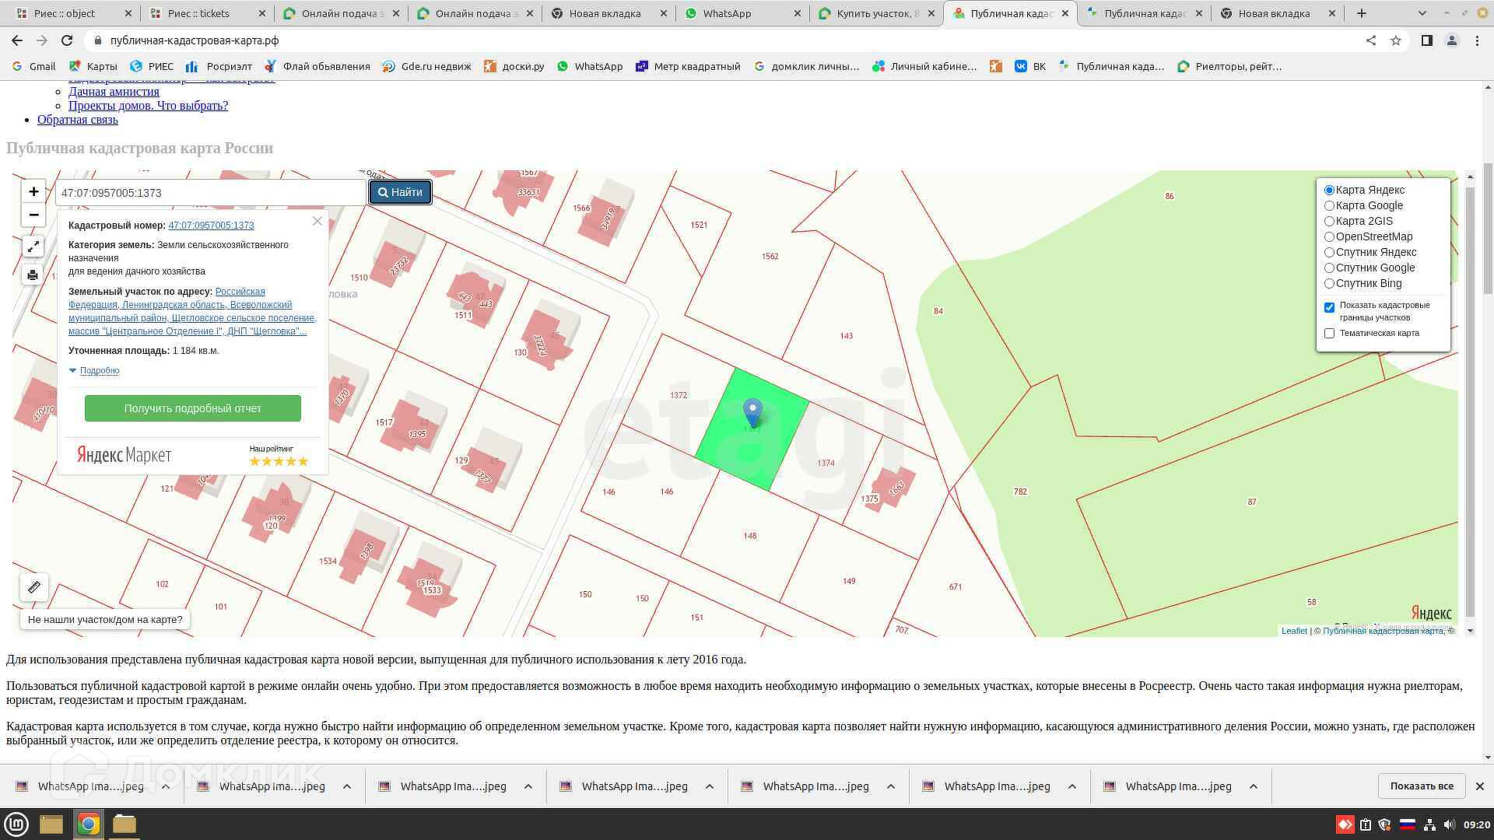Click the blue map marker pin
The image size is (1494, 840).
pos(752,411)
